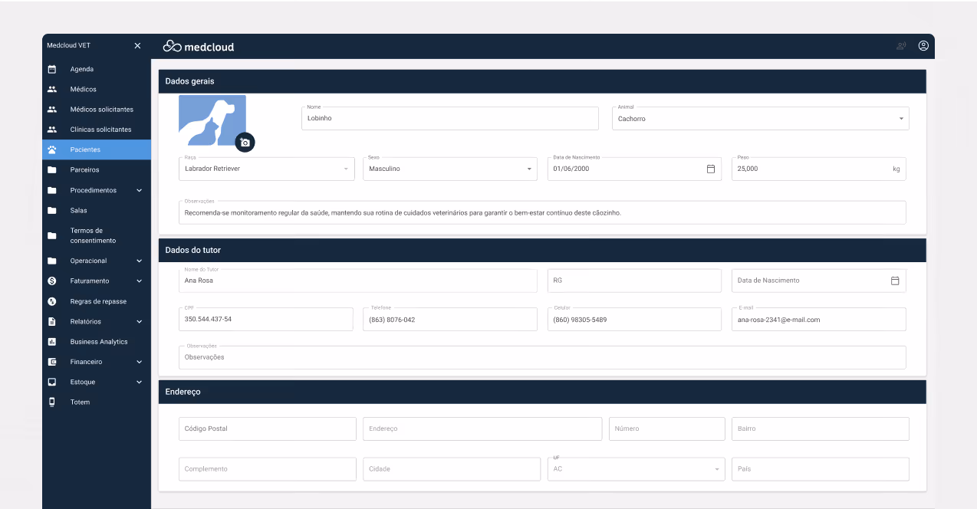Click the Parceiros folder icon

coord(52,170)
